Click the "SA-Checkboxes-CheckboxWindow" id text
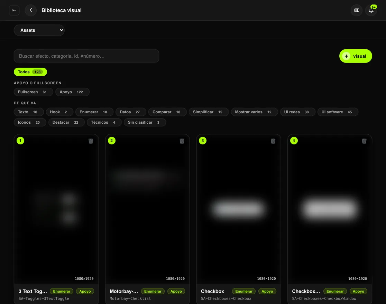Image resolution: width=386 pixels, height=304 pixels. pos(324,298)
